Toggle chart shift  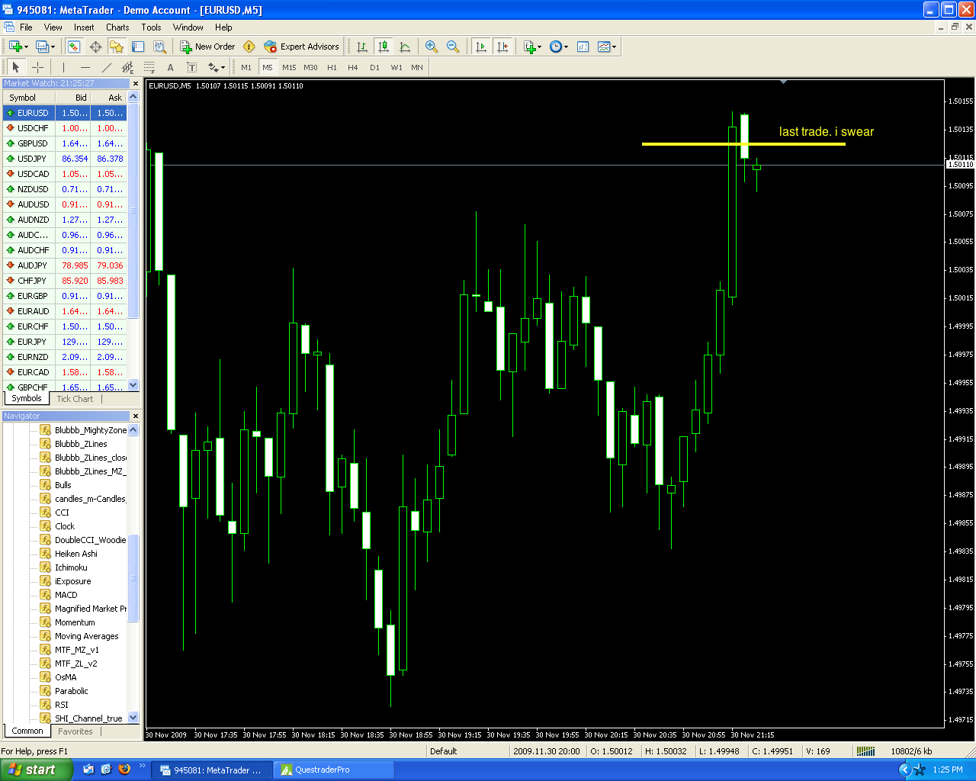(x=502, y=47)
